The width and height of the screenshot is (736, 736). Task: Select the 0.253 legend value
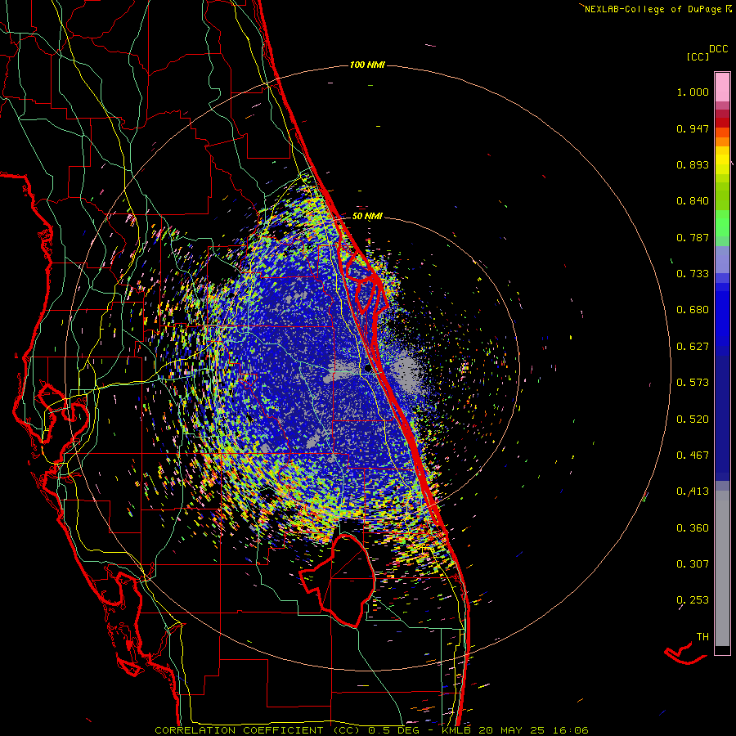(693, 600)
